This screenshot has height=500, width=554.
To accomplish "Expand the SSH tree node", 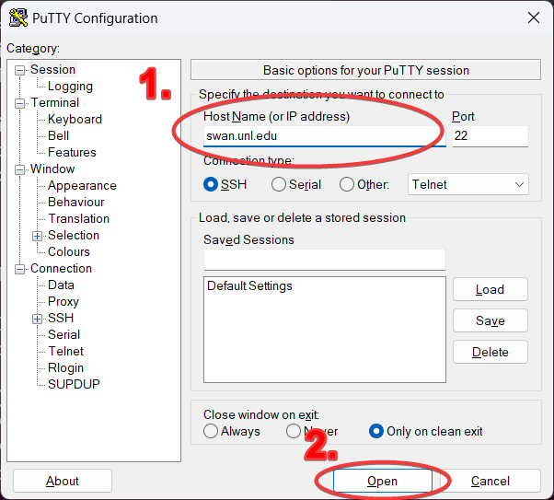I will pyautogui.click(x=38, y=319).
